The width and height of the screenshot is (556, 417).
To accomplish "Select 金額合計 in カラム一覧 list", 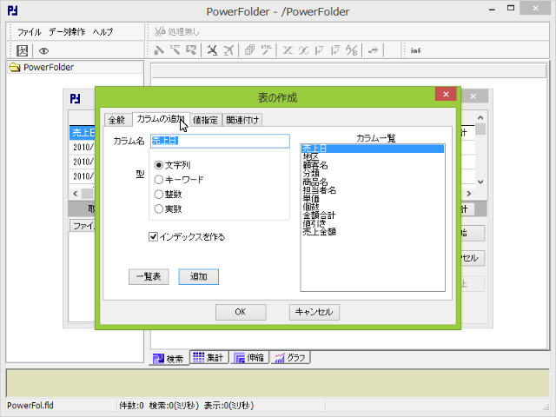I will point(373,215).
